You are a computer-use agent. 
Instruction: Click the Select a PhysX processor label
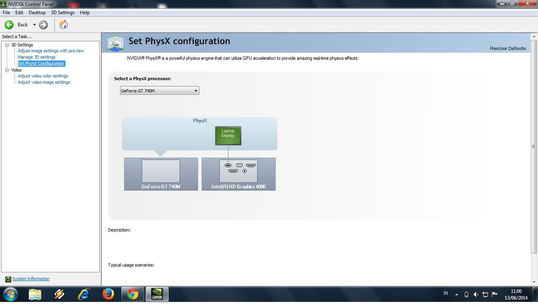point(142,78)
